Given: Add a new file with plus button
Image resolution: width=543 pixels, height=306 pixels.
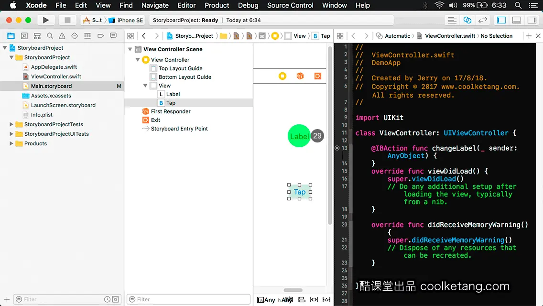Looking at the screenshot, I should pos(7,299).
